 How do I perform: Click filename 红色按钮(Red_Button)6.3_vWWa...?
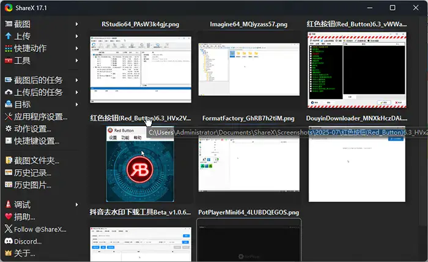356,24
